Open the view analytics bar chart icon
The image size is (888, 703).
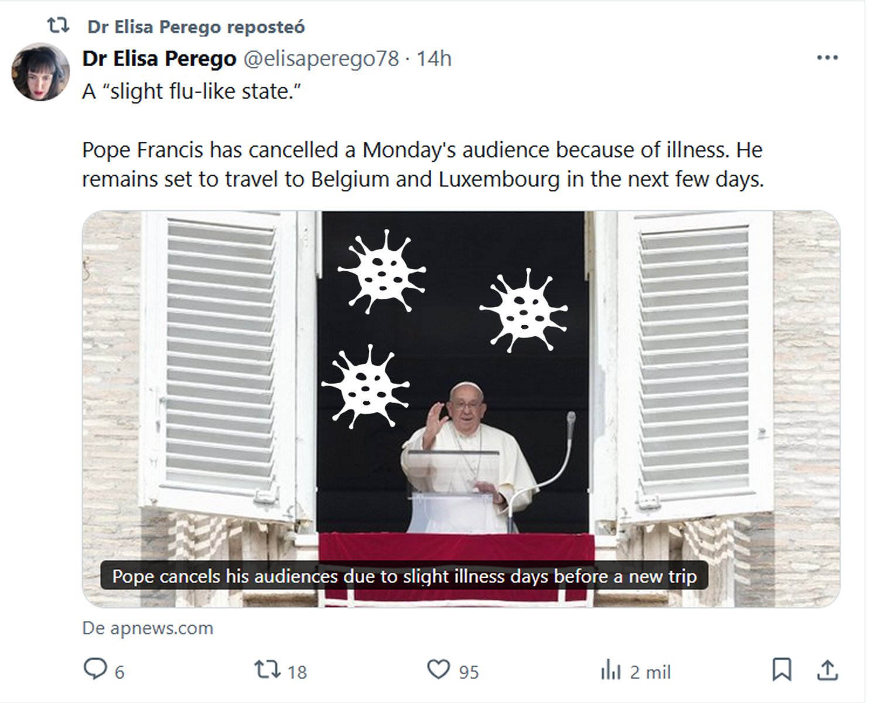pyautogui.click(x=610, y=670)
